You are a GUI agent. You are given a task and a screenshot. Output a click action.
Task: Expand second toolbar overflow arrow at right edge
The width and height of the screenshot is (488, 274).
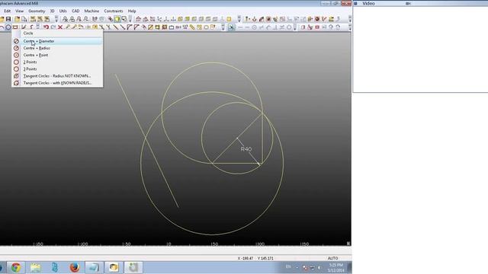coord(350,27)
